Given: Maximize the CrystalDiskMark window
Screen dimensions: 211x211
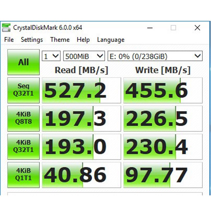Looking at the screenshot, I should (173, 28).
